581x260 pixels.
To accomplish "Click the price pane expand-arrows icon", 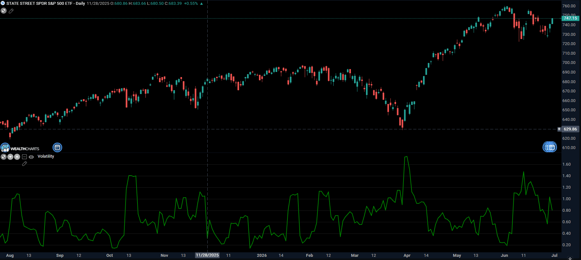I will click(4, 11).
